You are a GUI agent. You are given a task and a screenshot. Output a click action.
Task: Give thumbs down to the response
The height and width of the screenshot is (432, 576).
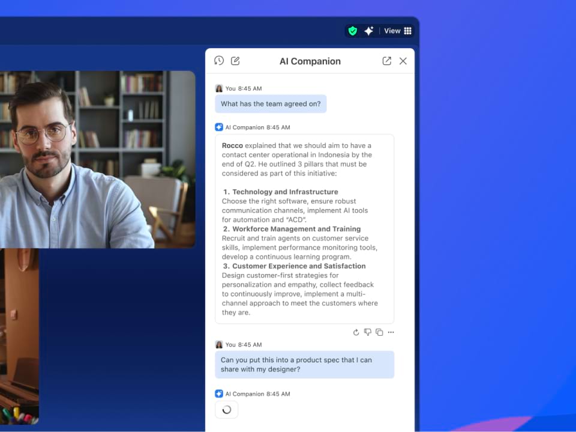tap(368, 332)
